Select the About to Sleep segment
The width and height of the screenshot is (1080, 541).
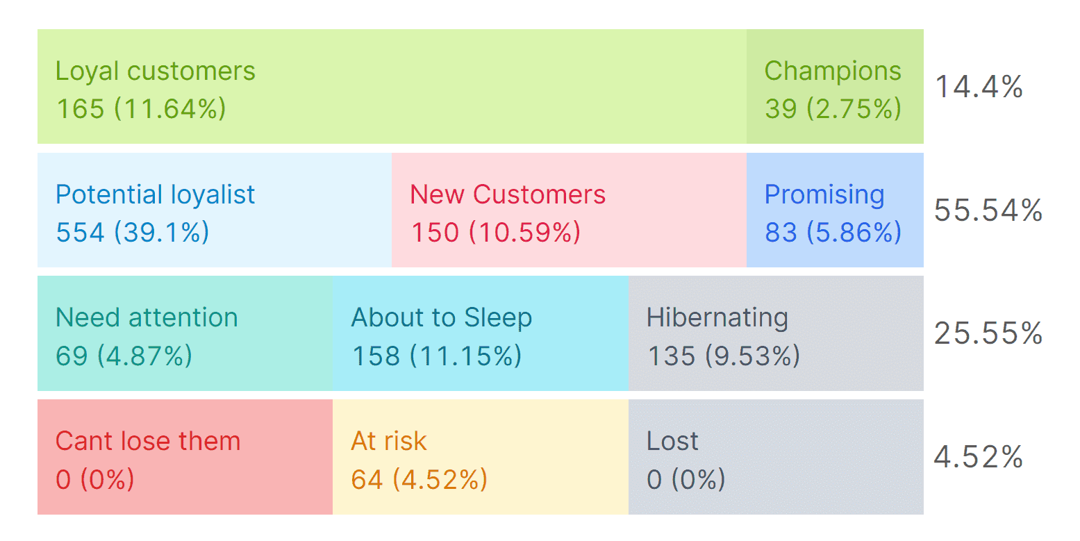(x=480, y=333)
